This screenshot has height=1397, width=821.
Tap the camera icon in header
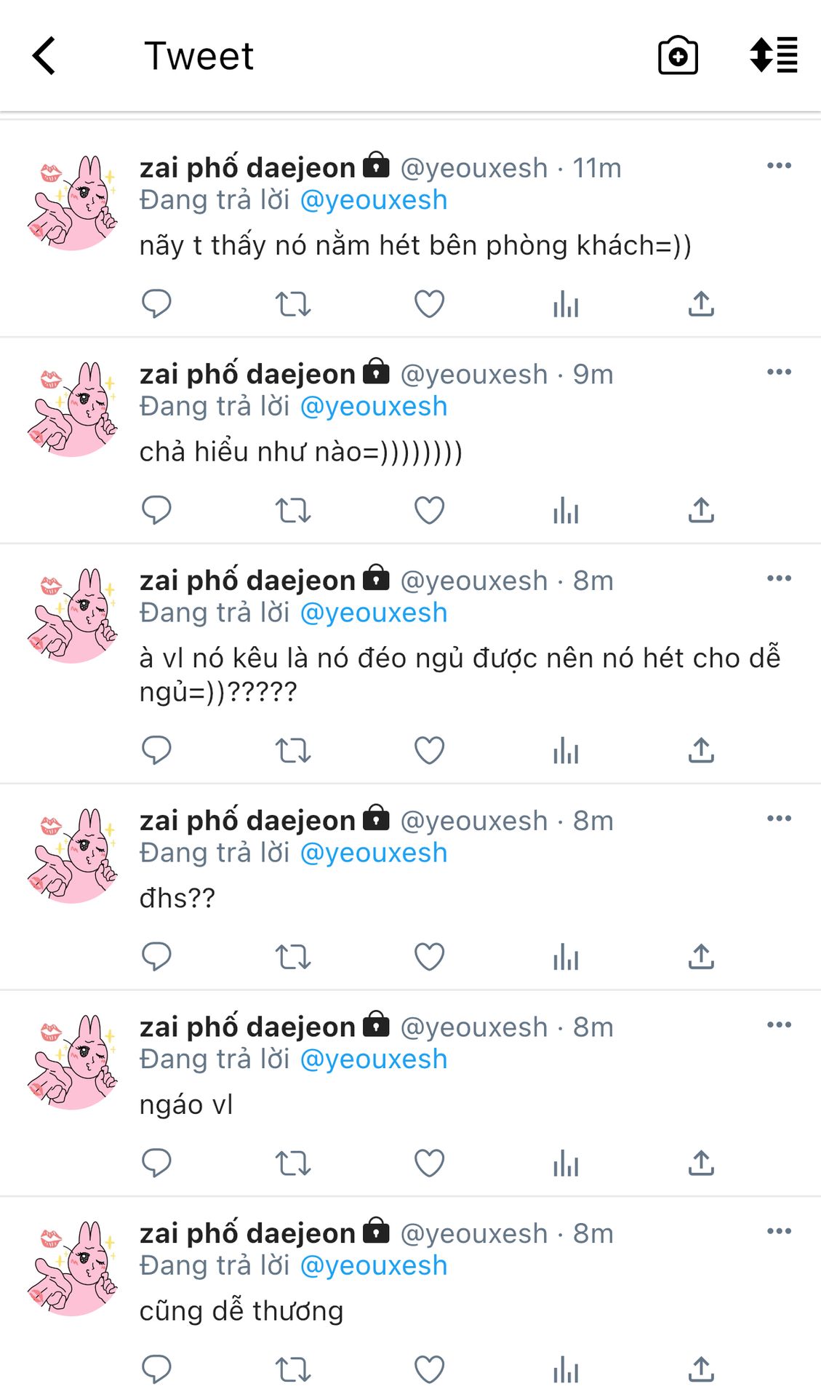tap(678, 55)
